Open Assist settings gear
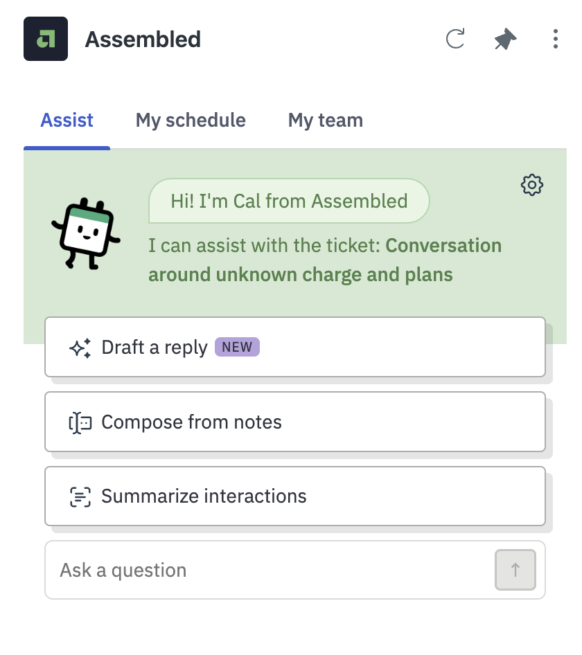Viewport: 582px width, 655px height. point(532,185)
